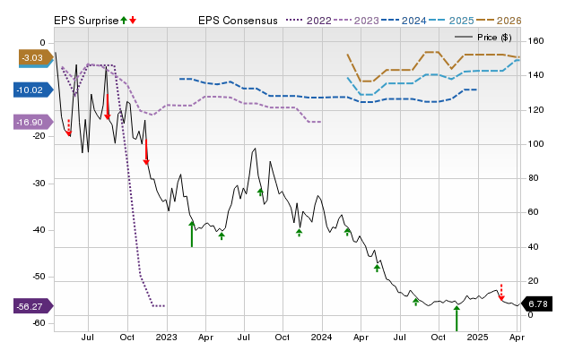This screenshot has height=342, width=574.
Task: Click the Price ($) legend label
Action: click(494, 38)
